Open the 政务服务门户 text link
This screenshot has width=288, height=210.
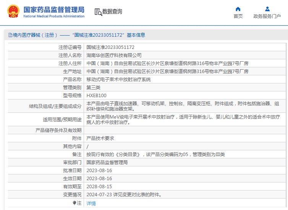click(x=267, y=16)
